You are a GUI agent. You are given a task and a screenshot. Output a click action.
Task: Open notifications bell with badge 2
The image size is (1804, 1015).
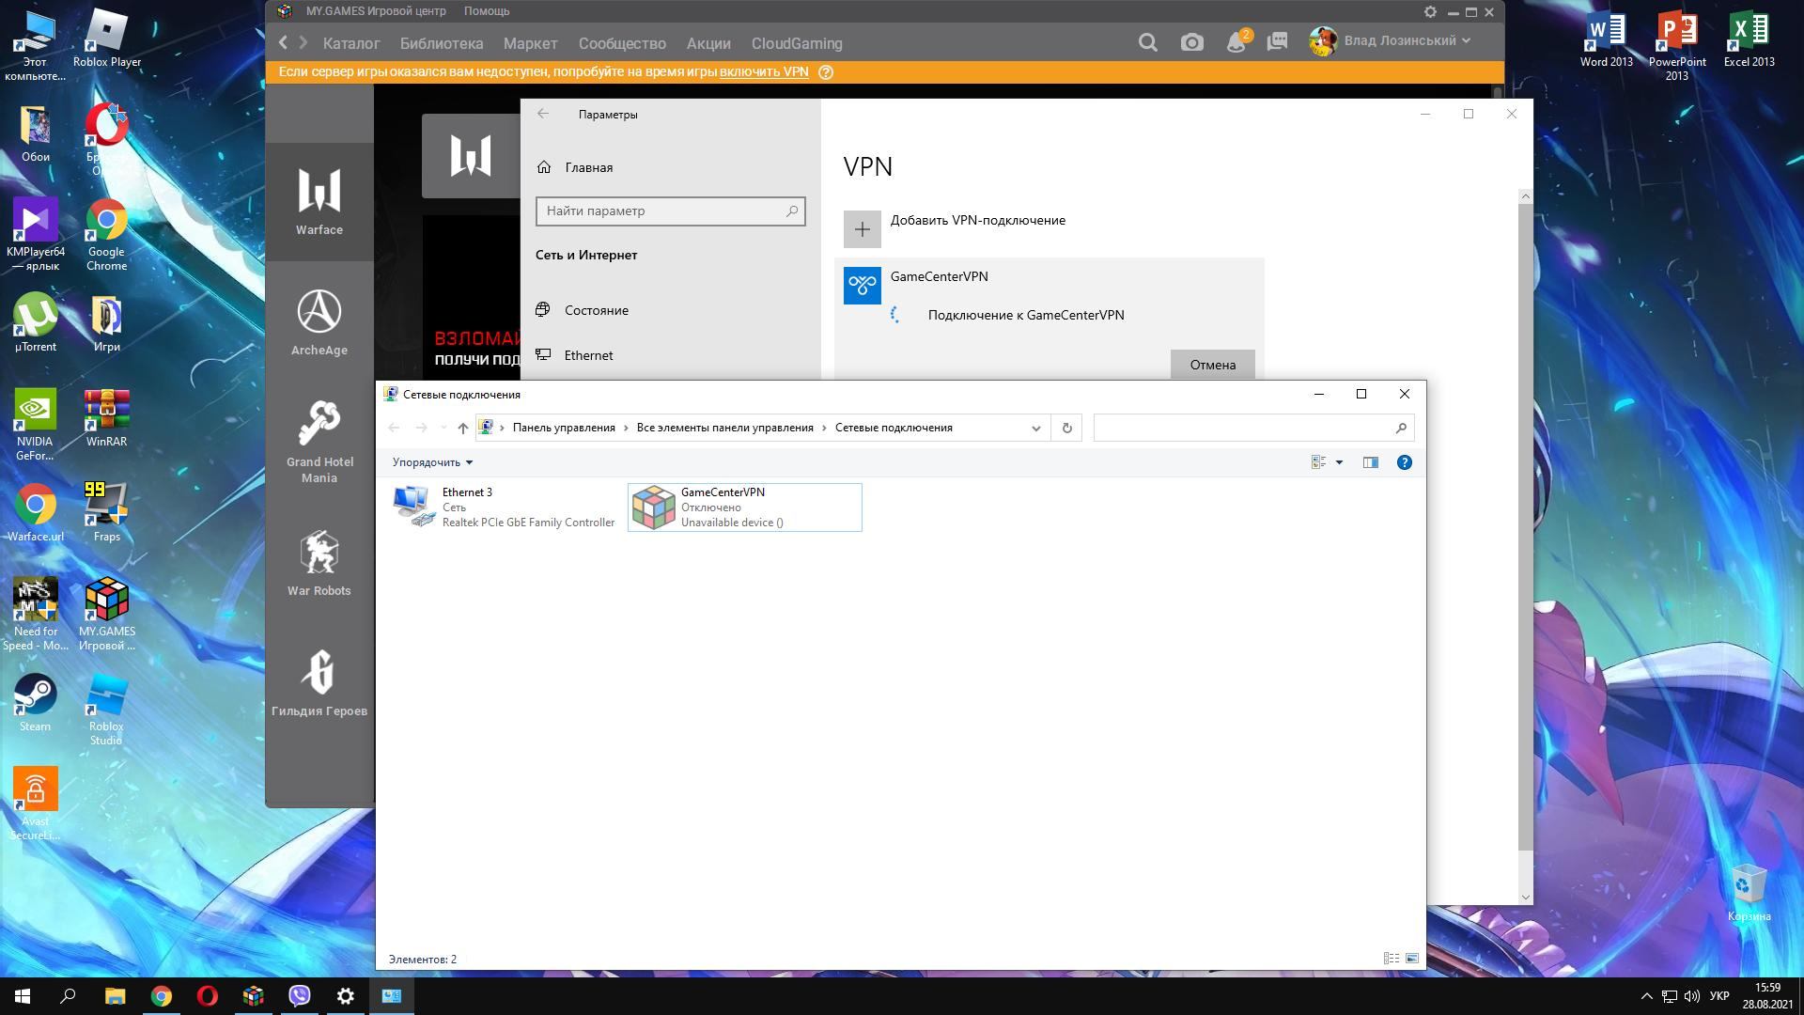pyautogui.click(x=1237, y=41)
